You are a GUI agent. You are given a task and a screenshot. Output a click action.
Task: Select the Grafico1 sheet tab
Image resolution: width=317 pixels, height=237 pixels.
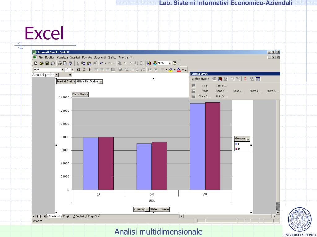[54, 216]
